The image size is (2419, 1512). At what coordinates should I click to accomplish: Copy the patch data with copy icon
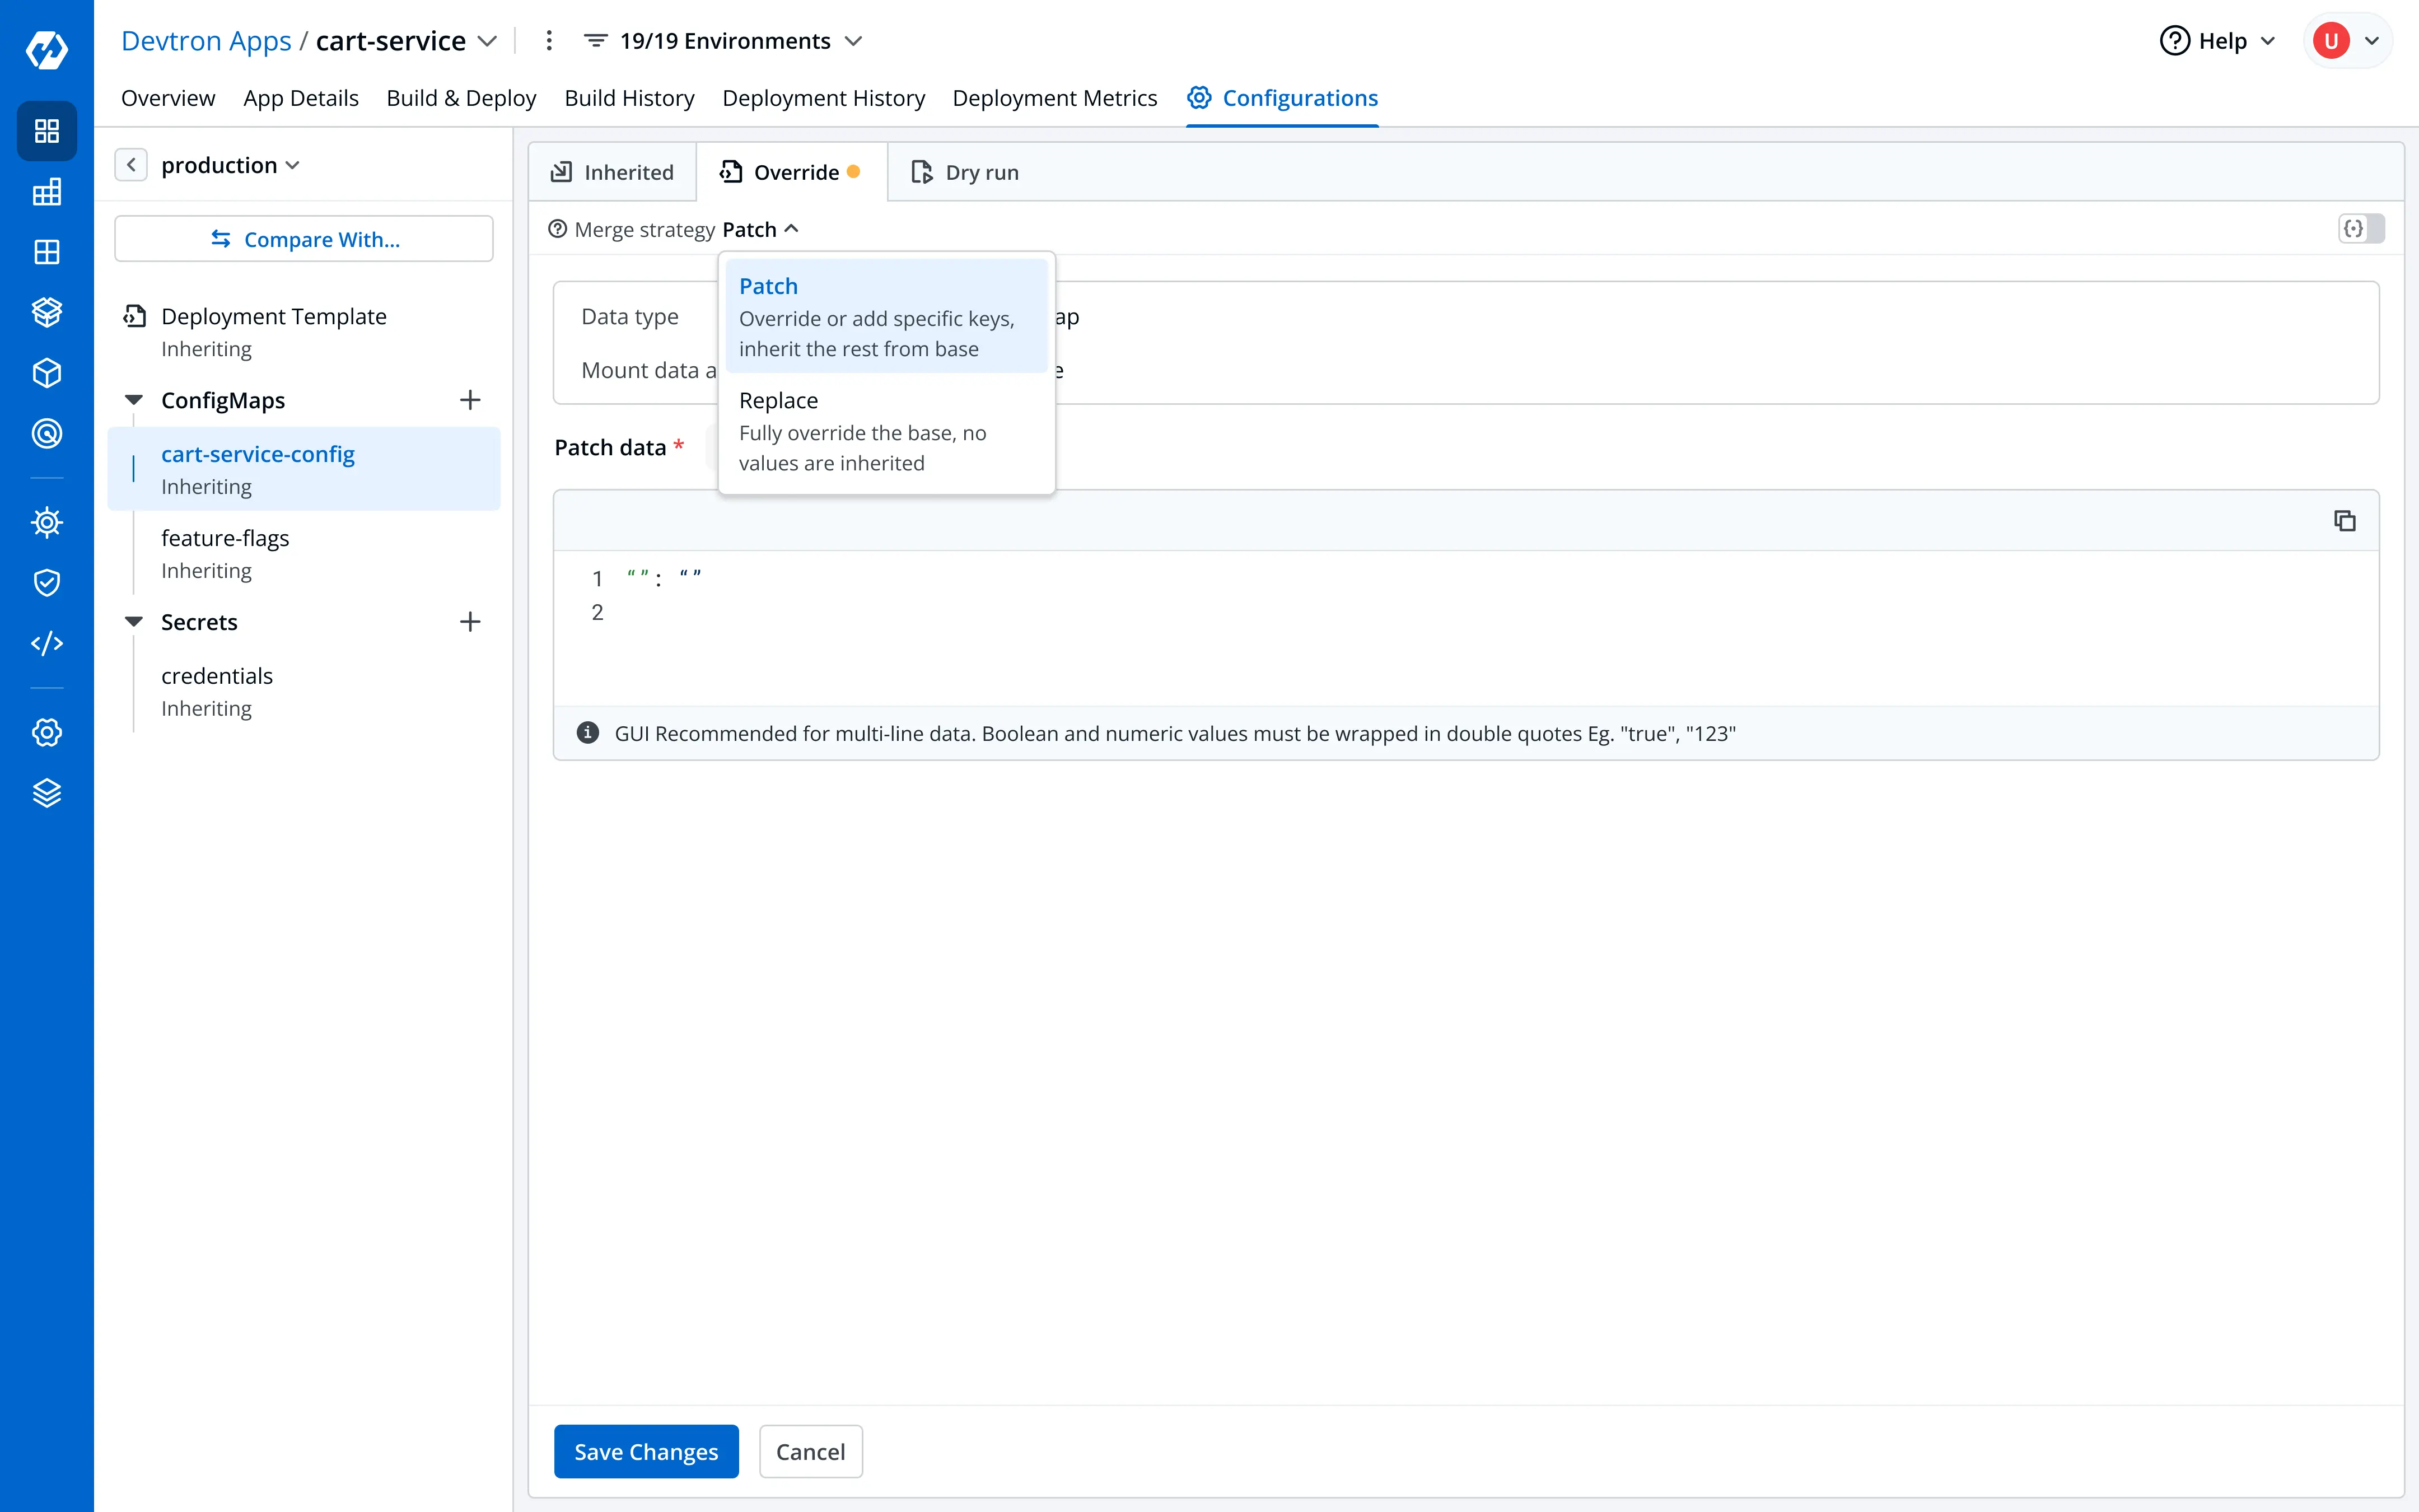click(2344, 520)
